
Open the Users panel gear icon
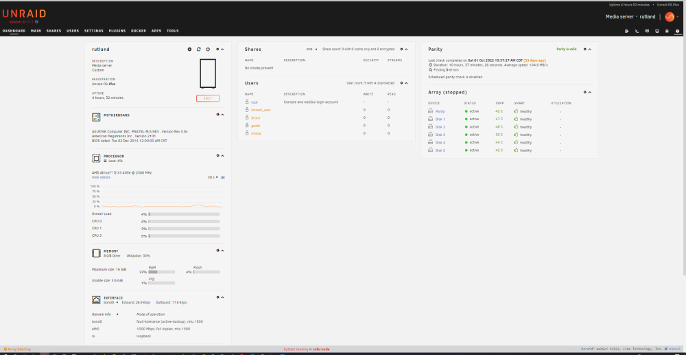click(x=401, y=83)
